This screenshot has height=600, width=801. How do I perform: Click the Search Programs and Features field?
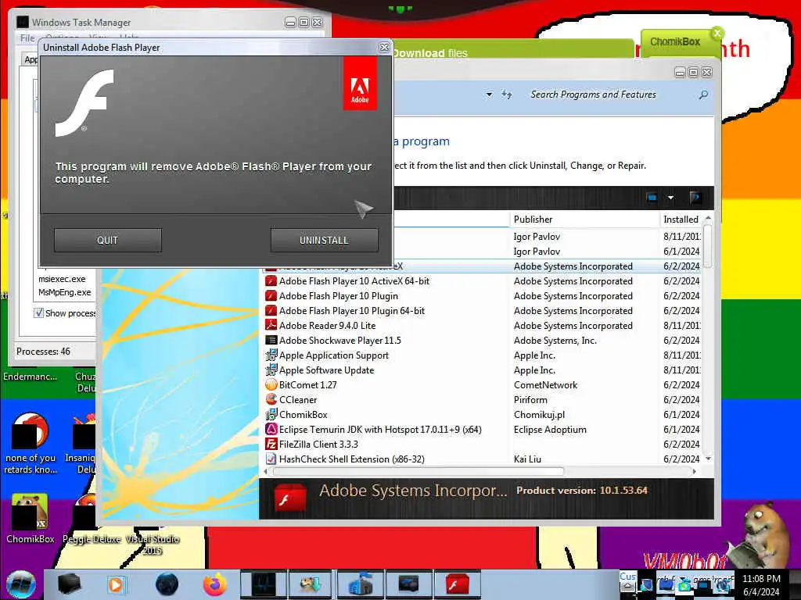coord(611,95)
